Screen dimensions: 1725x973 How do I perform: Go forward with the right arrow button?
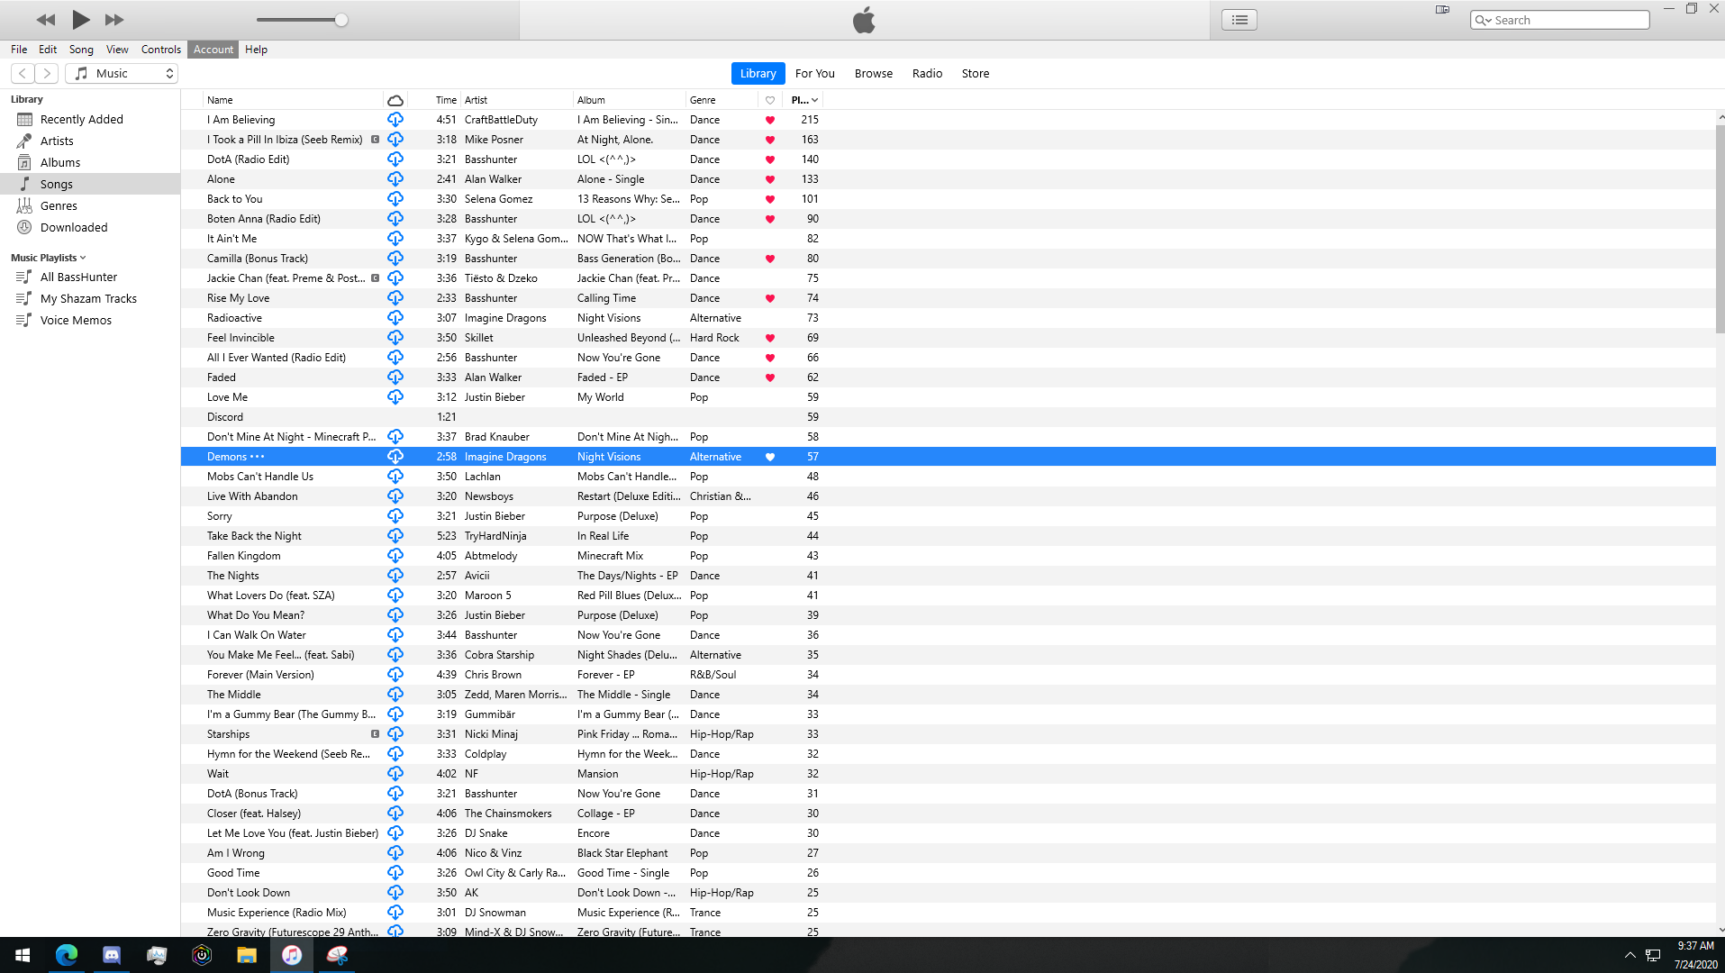pos(47,74)
